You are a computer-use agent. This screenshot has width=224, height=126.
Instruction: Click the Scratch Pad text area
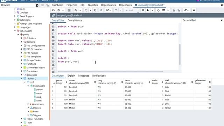tap(202, 48)
